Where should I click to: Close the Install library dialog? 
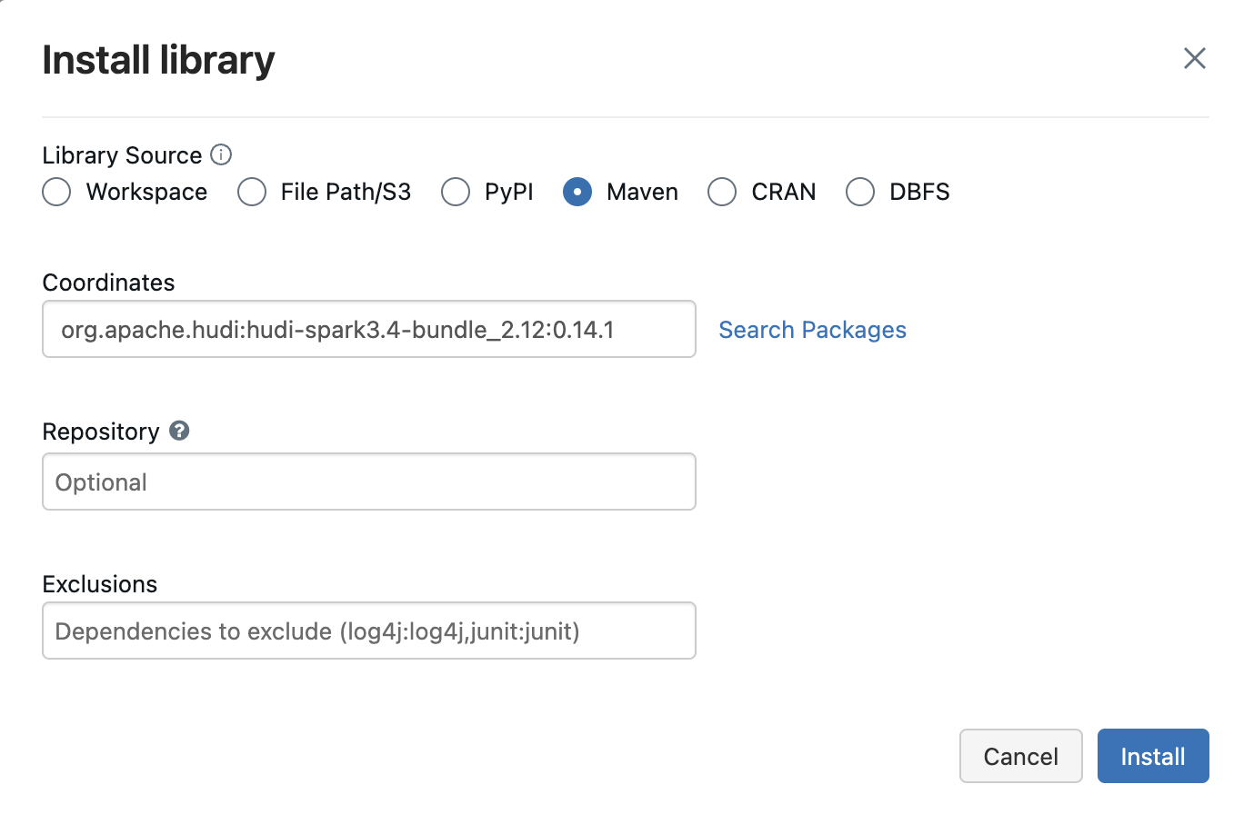click(1195, 59)
